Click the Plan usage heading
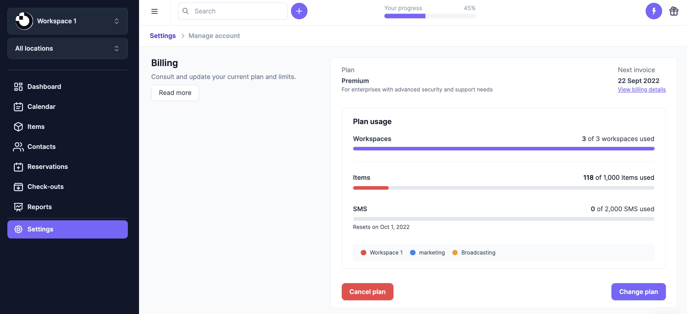 click(372, 122)
